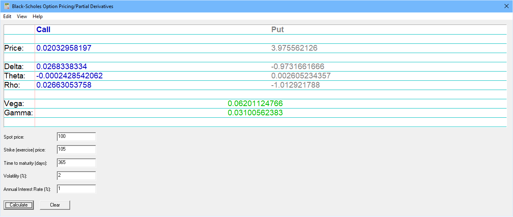
Task: Select the Call Delta value 0.0268338334
Action: pos(62,67)
